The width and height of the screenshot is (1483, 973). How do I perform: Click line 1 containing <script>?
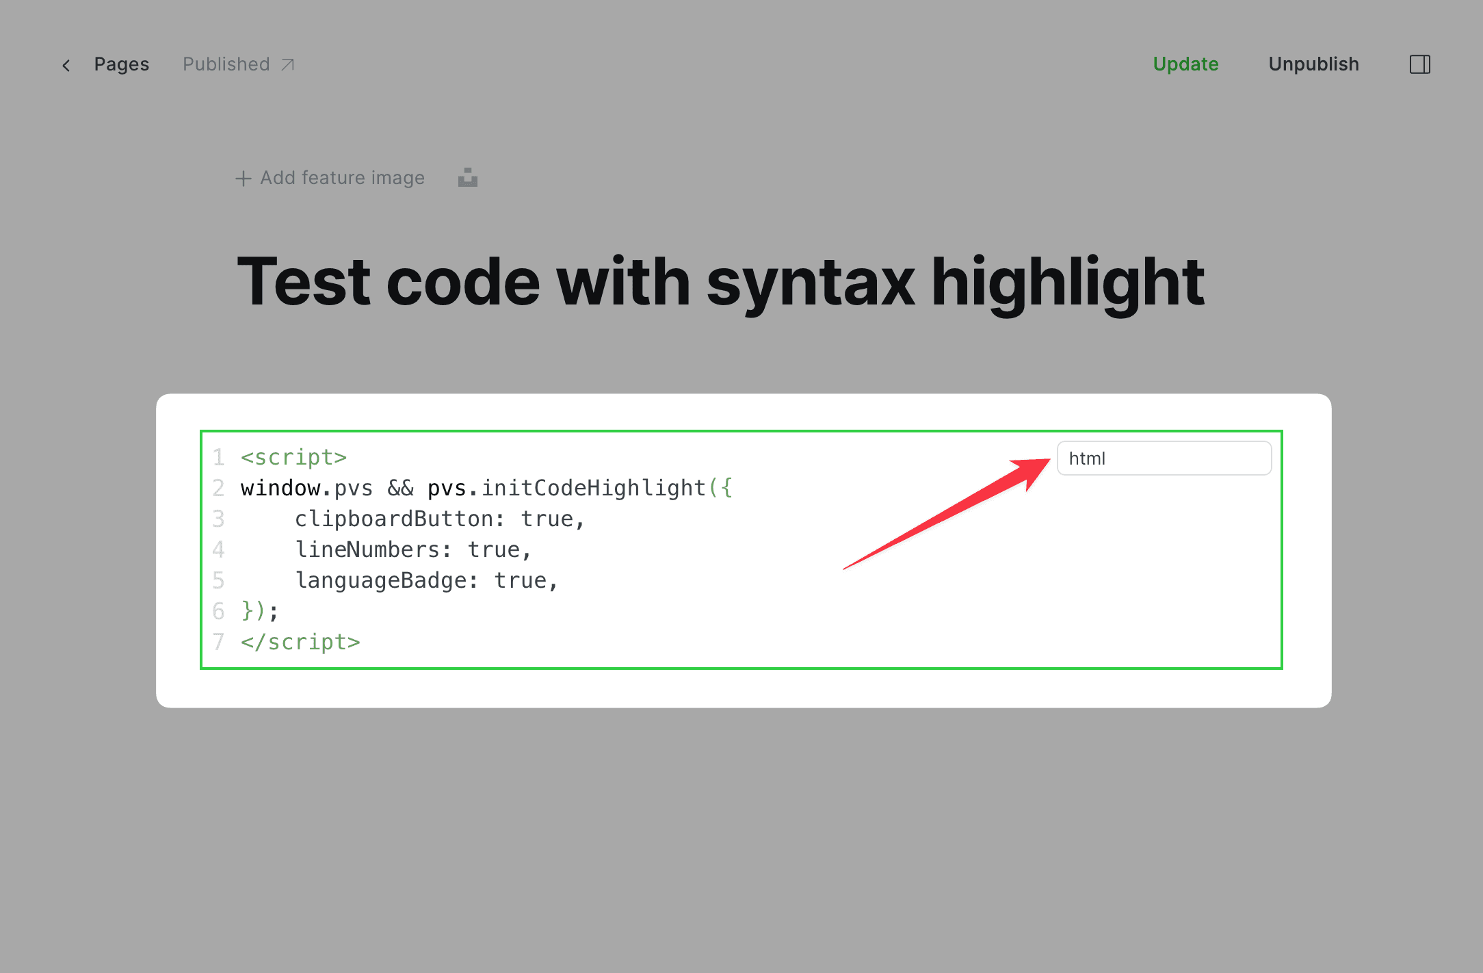(x=294, y=457)
